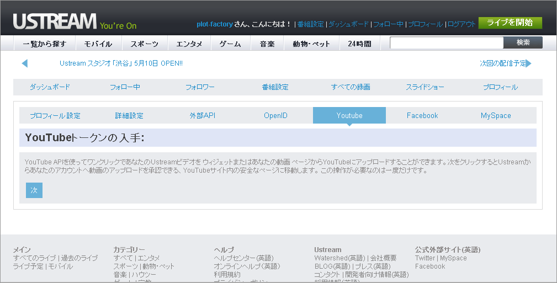
Task: Open the モバイル category
Action: (98, 44)
